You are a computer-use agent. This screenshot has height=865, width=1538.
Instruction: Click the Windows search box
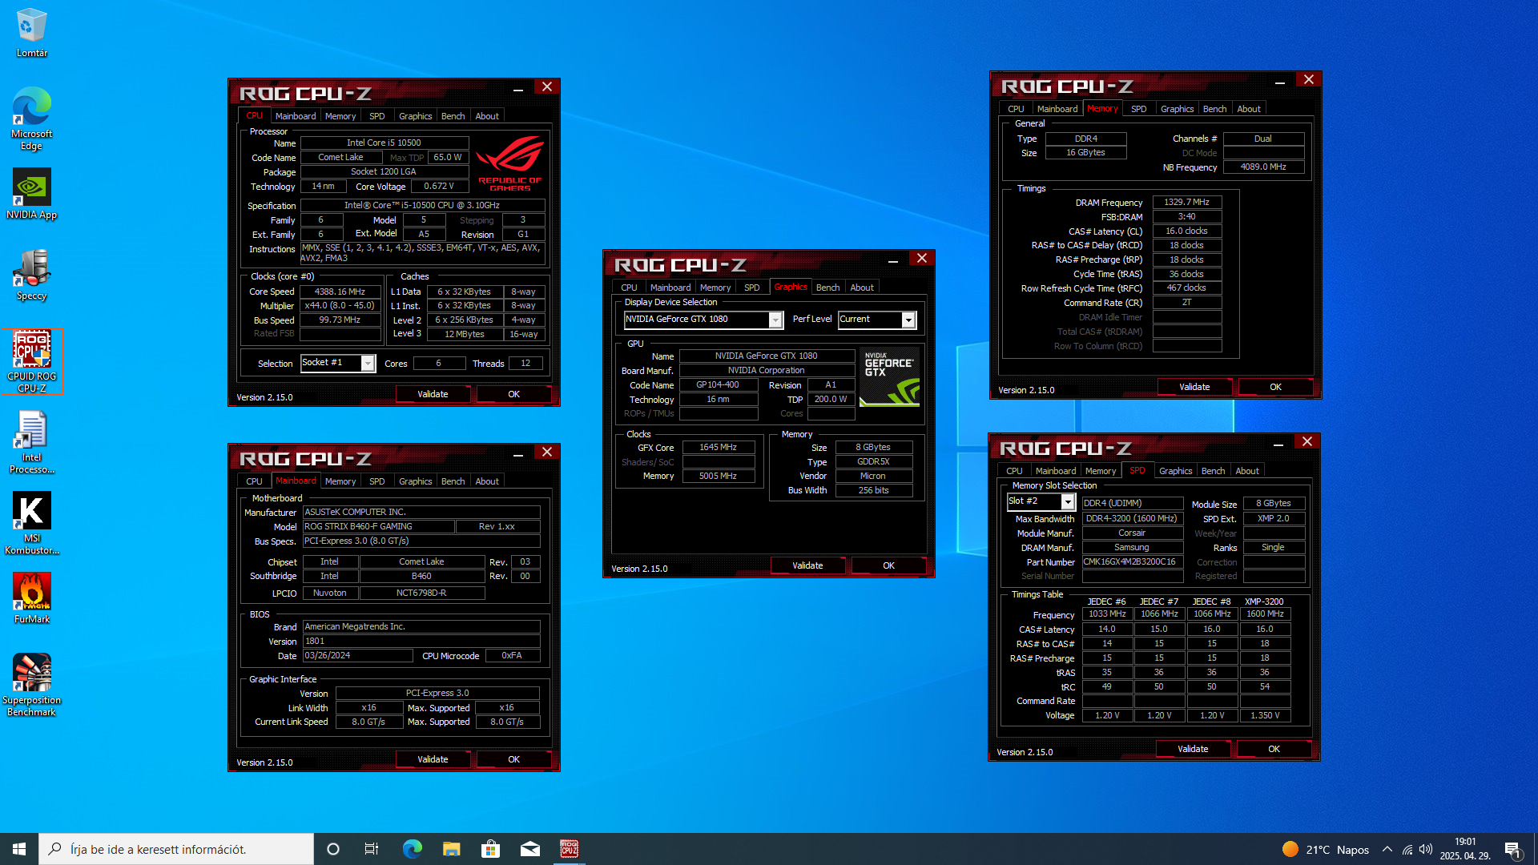point(176,849)
